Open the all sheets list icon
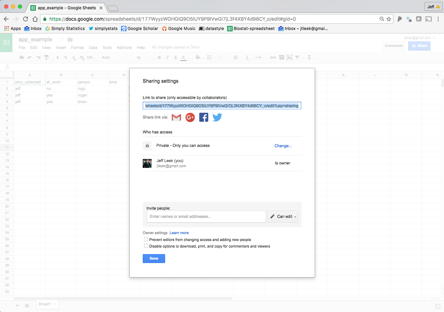 (27, 305)
